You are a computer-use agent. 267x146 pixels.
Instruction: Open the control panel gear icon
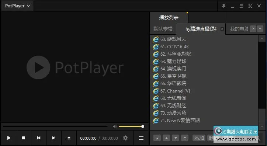(125, 138)
